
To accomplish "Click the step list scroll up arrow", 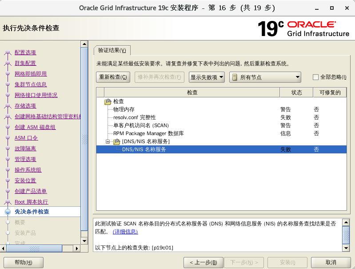I will (x=84, y=44).
